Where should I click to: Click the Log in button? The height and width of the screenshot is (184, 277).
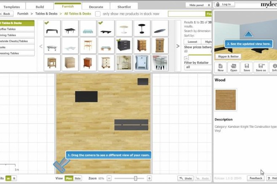224,4
